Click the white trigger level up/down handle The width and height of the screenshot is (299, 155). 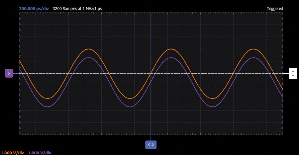293,73
